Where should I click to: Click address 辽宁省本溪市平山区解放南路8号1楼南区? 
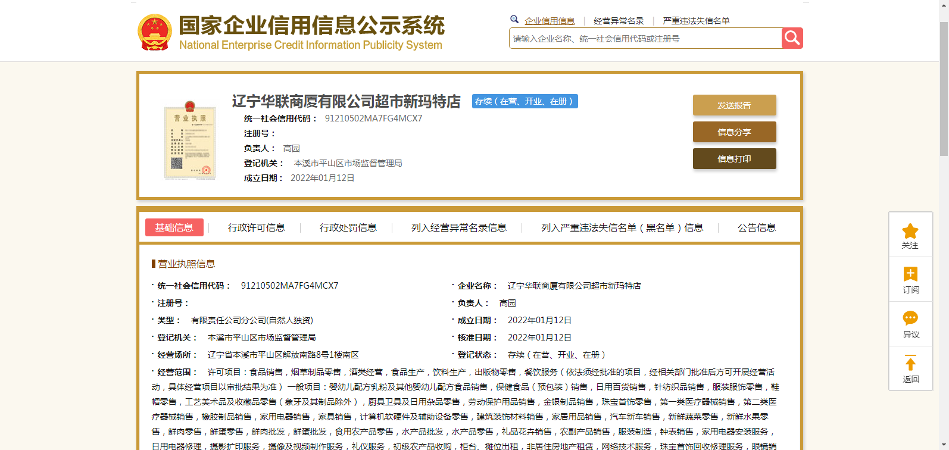[x=283, y=355]
